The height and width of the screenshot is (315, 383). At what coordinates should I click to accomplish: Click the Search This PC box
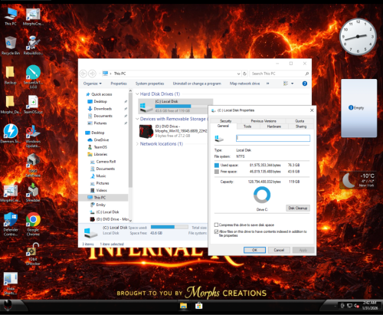tap(280, 74)
